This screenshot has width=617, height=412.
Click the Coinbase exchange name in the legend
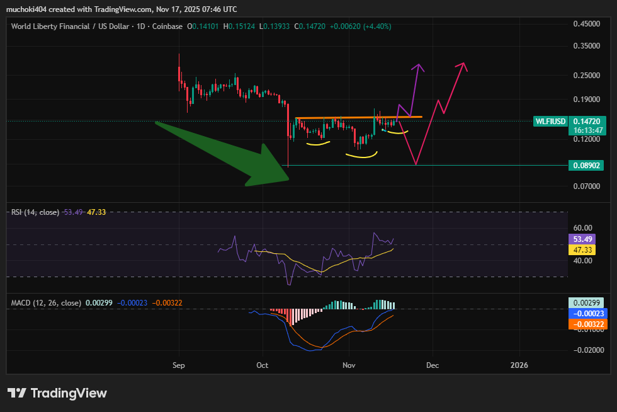[x=167, y=26]
